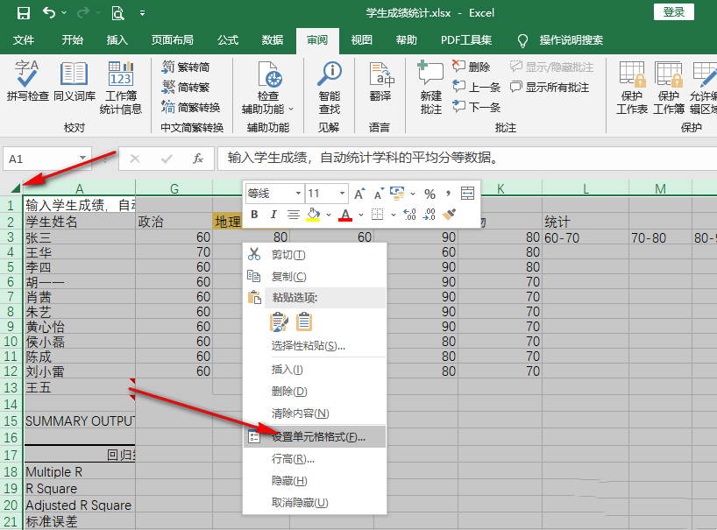717x530 pixels.
Task: Expand the Name Box dropdown arrow
Action: [x=82, y=158]
